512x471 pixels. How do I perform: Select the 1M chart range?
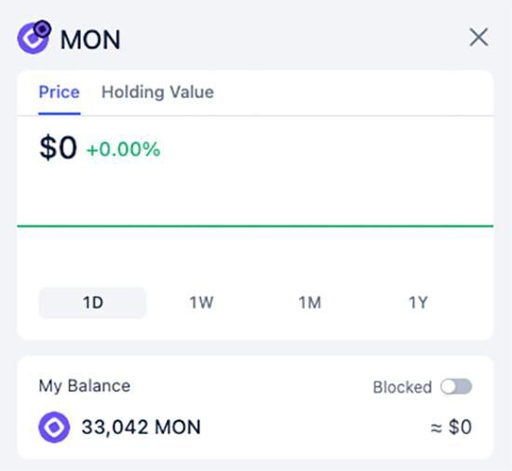coord(310,303)
